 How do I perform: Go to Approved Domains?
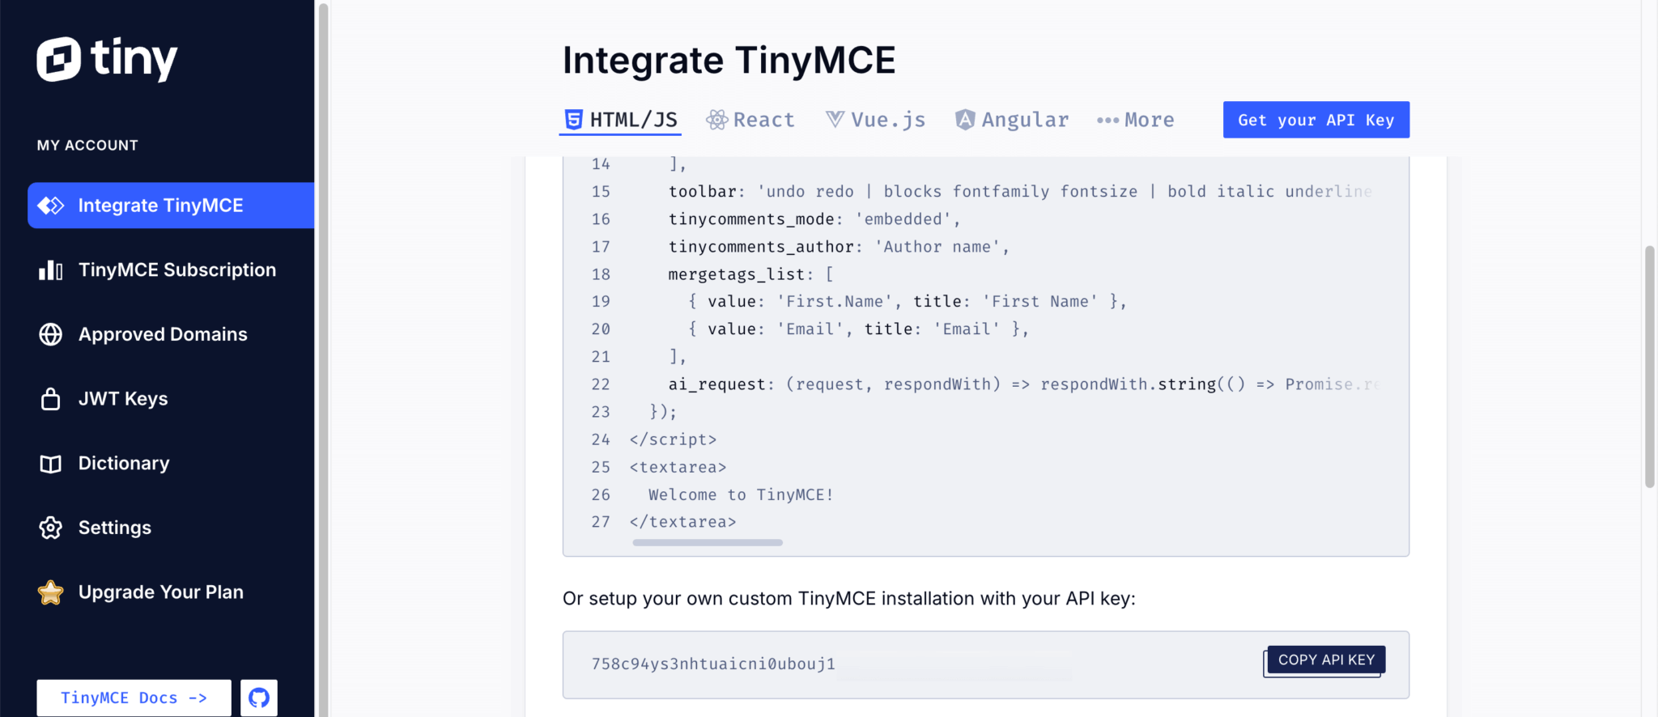coord(163,334)
